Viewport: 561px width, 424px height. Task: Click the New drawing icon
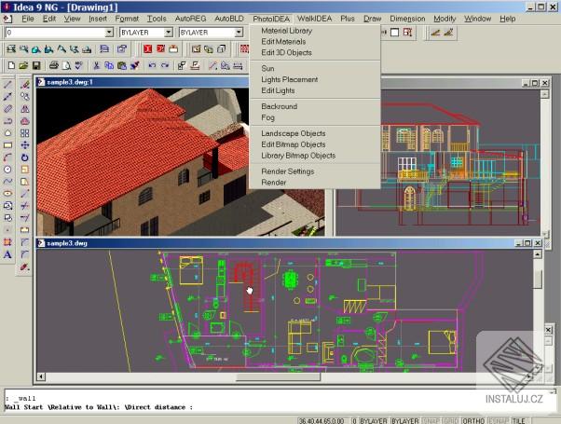pyautogui.click(x=9, y=66)
